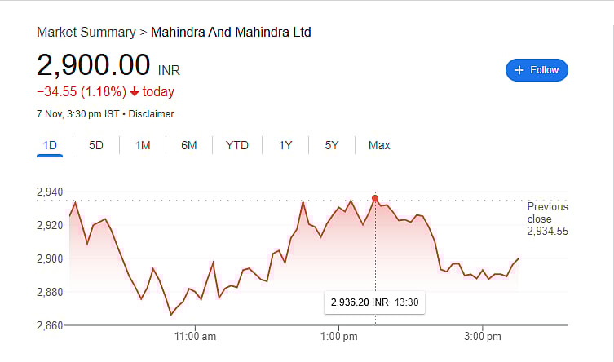View the 5Y chart range
Screen dimensions: 614x362
pos(332,145)
